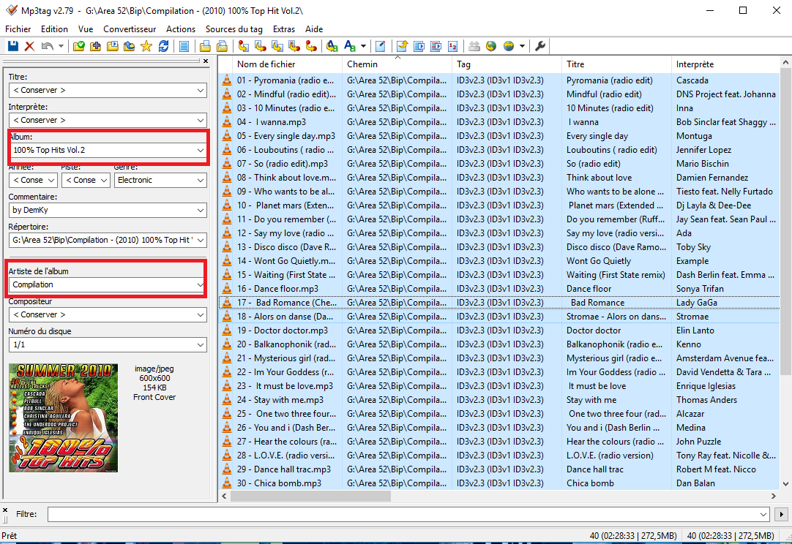Open the Sources du tag menu

click(234, 29)
